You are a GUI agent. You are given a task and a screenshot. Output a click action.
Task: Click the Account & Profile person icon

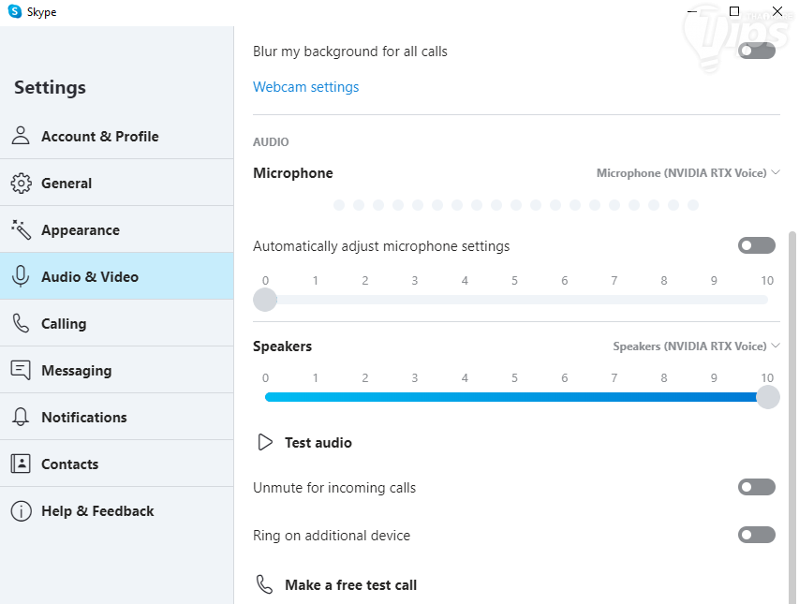(21, 136)
